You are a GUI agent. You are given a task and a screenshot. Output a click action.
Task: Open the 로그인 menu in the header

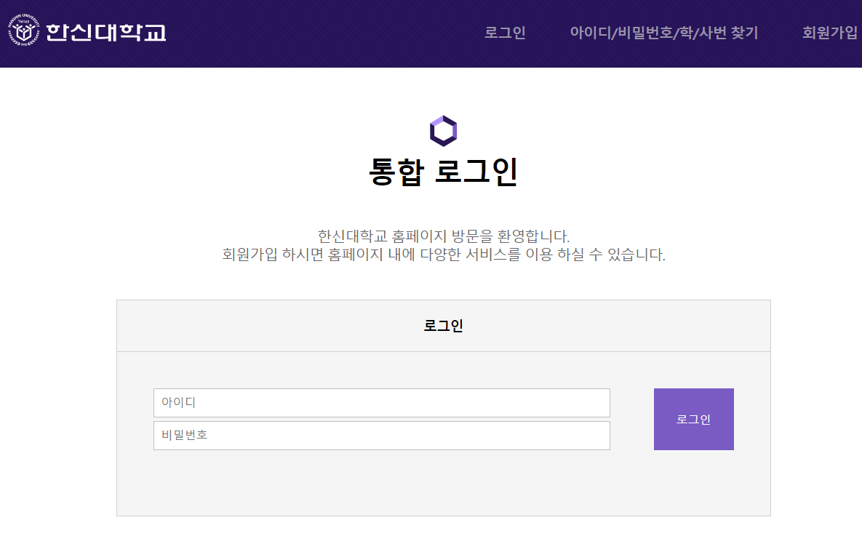505,33
